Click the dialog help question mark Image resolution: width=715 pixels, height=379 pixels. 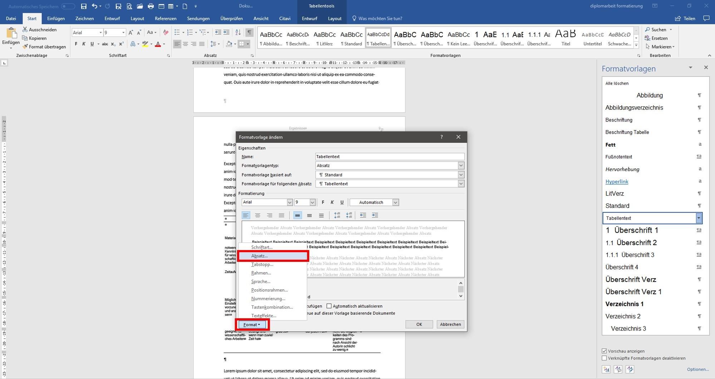coord(442,137)
